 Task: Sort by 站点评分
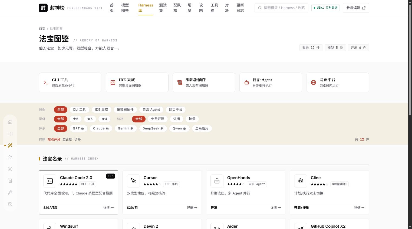(54, 139)
